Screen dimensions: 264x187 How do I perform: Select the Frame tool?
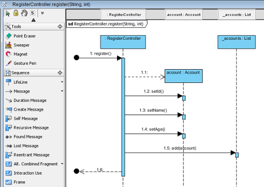pyautogui.click(x=15, y=182)
